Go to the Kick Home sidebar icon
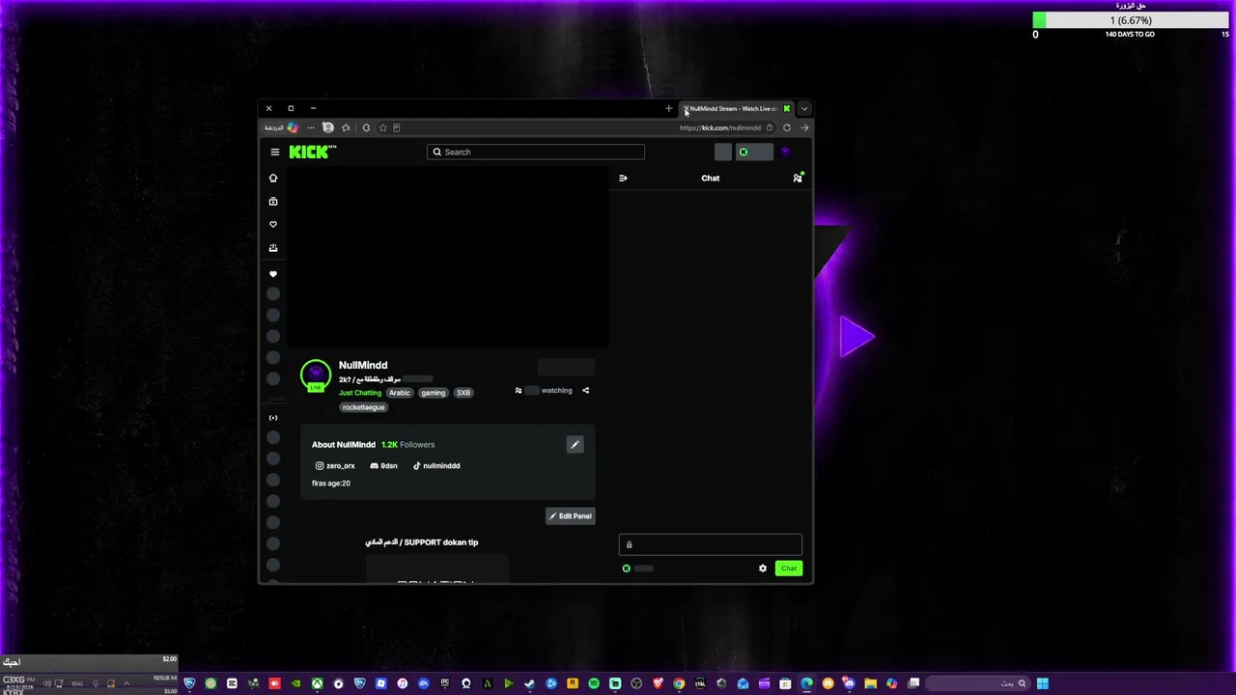 coord(273,179)
